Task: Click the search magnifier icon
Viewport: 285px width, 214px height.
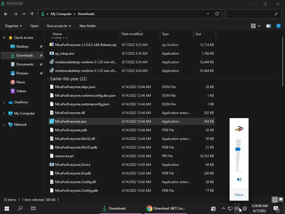Action: [276, 14]
